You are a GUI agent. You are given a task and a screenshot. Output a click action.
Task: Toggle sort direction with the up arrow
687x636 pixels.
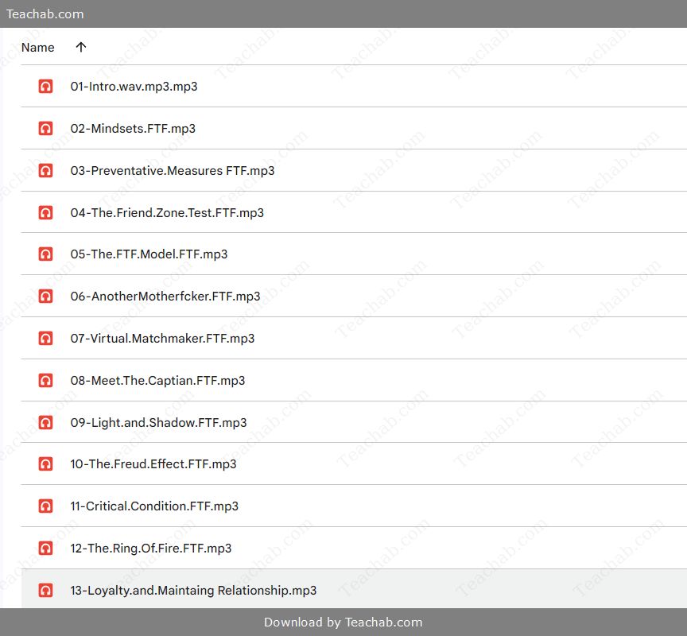(81, 47)
